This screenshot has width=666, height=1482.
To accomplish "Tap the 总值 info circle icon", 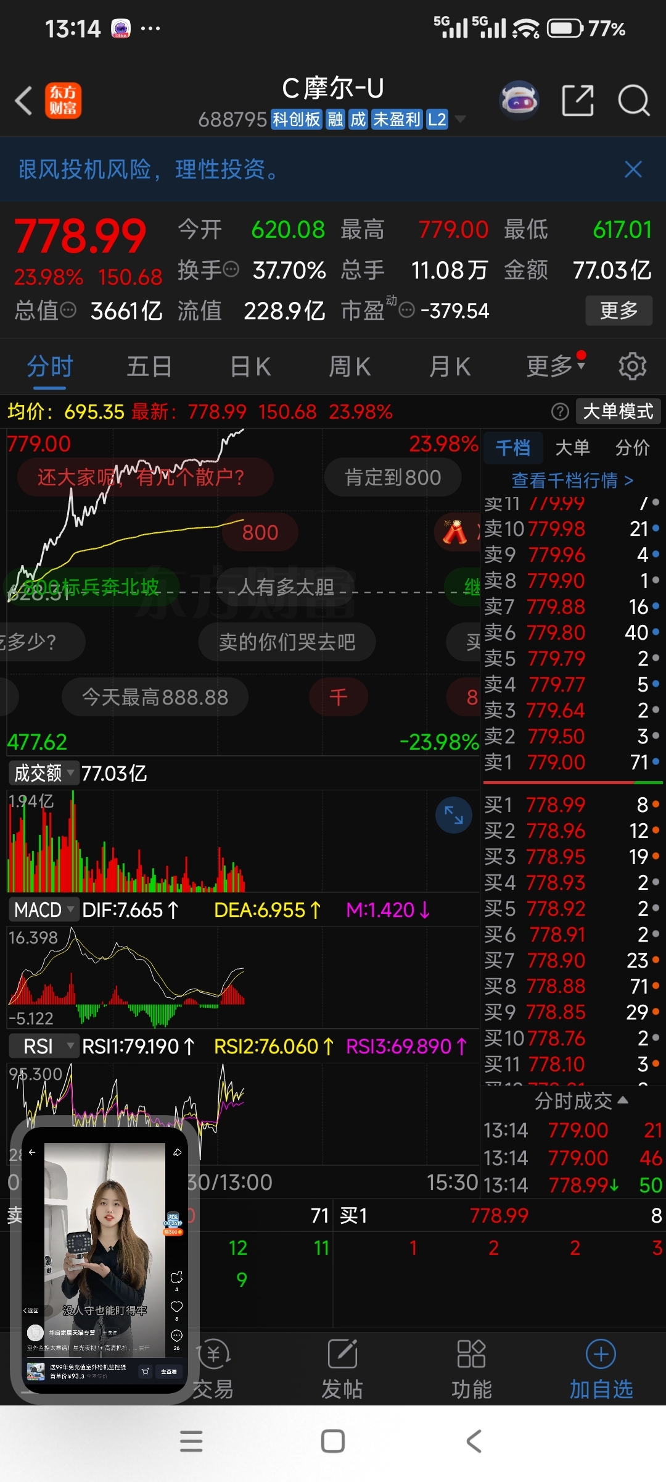I will tap(68, 310).
